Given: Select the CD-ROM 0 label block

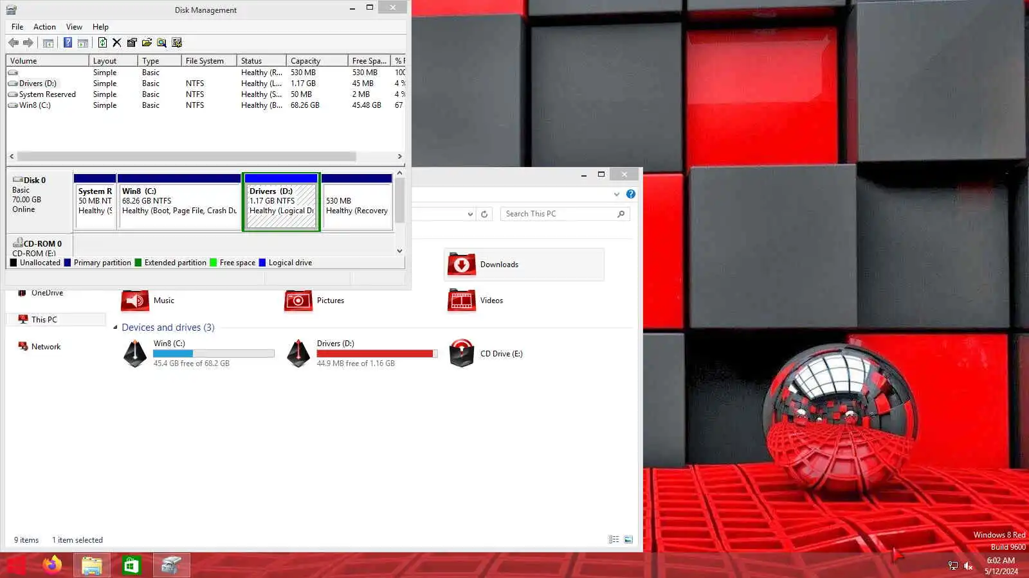Looking at the screenshot, I should point(40,247).
